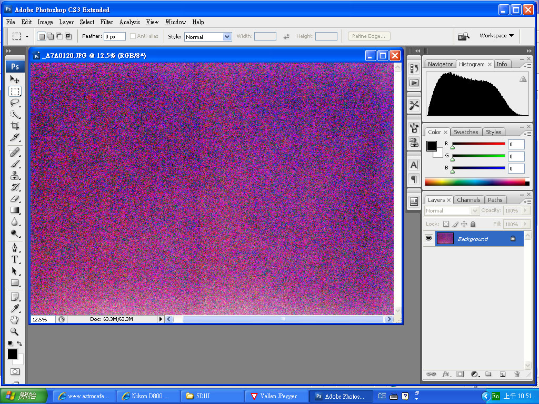Toggle the Anti-alias checkbox
Screen dimensions: 539x404
tap(133, 36)
